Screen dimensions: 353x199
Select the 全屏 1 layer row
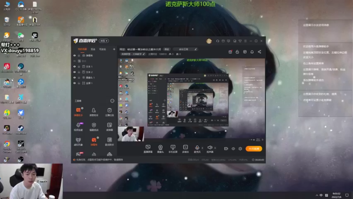[x=94, y=83]
